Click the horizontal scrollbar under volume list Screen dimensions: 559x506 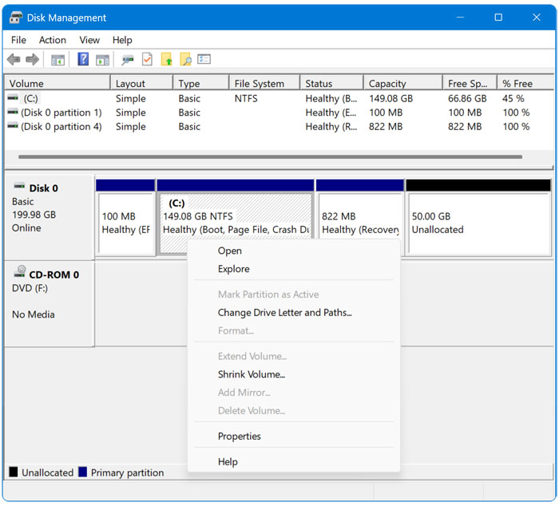270,156
